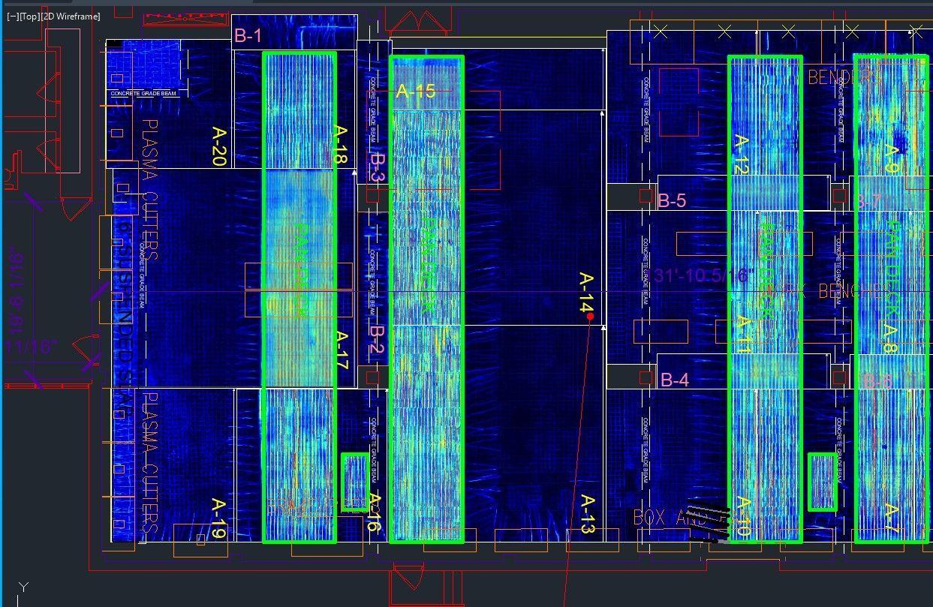Select the pink B-4 label
This screenshot has width=933, height=607.
click(675, 380)
